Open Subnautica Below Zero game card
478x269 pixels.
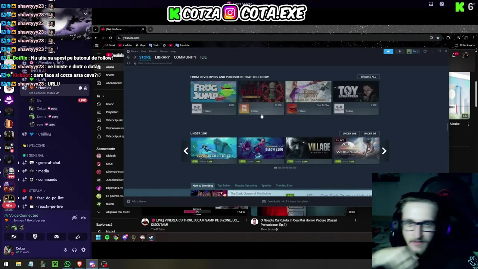261,151
